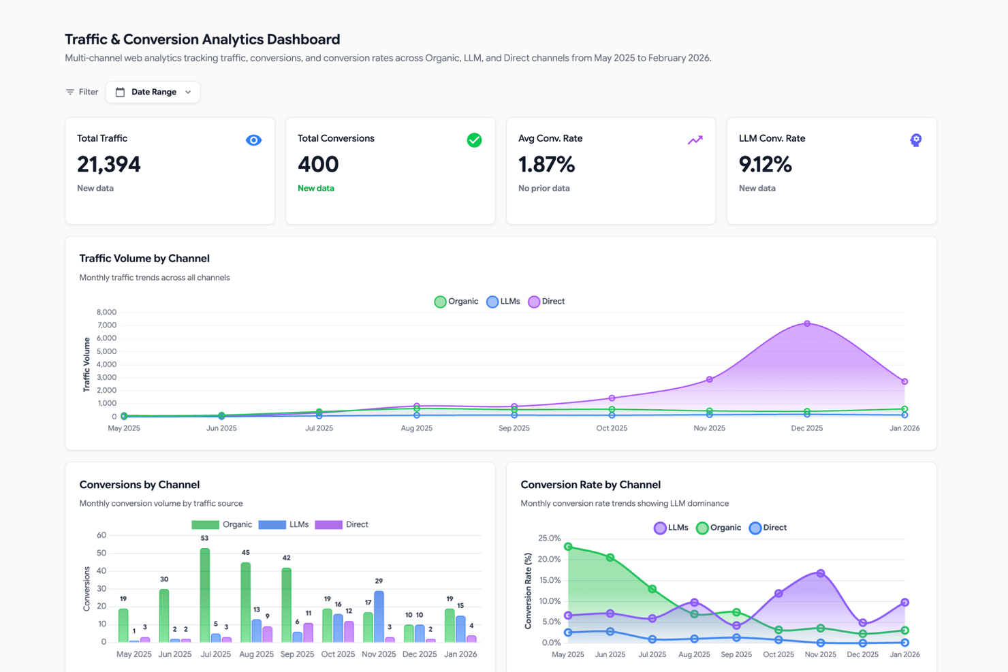Click the New data label on Total Conversions
Viewport: 1008px width, 672px height.
(315, 188)
